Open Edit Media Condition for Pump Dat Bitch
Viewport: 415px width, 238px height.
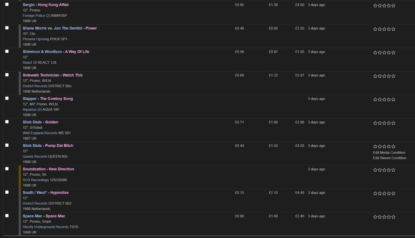point(389,153)
